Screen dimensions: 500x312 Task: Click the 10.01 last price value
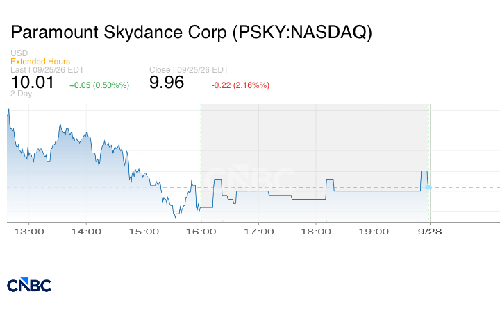click(x=33, y=82)
